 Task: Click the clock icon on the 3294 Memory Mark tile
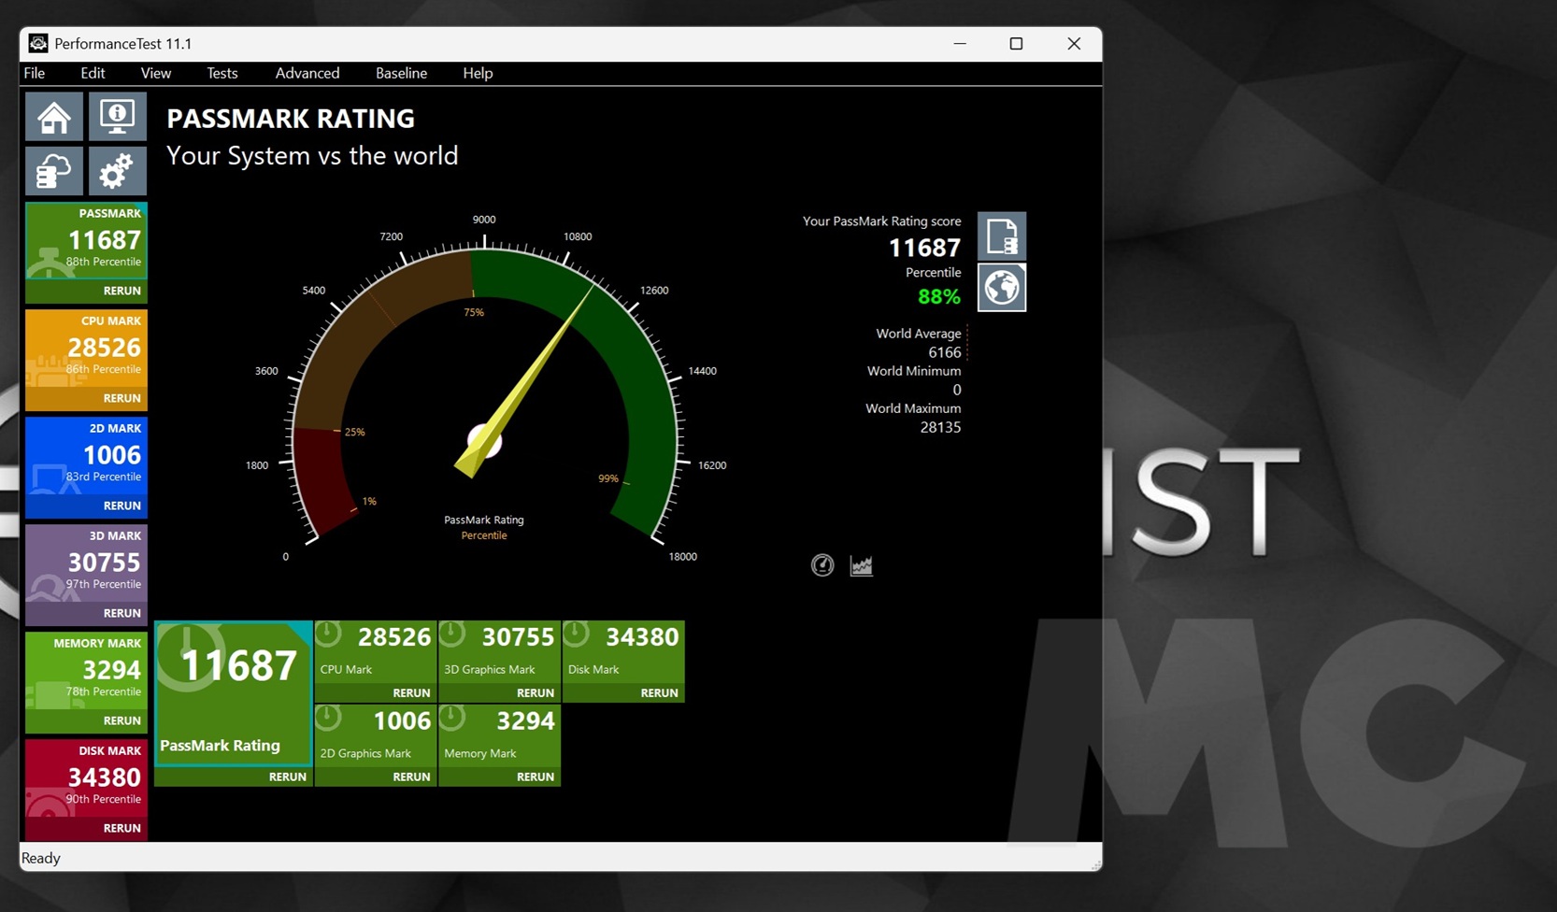[452, 719]
